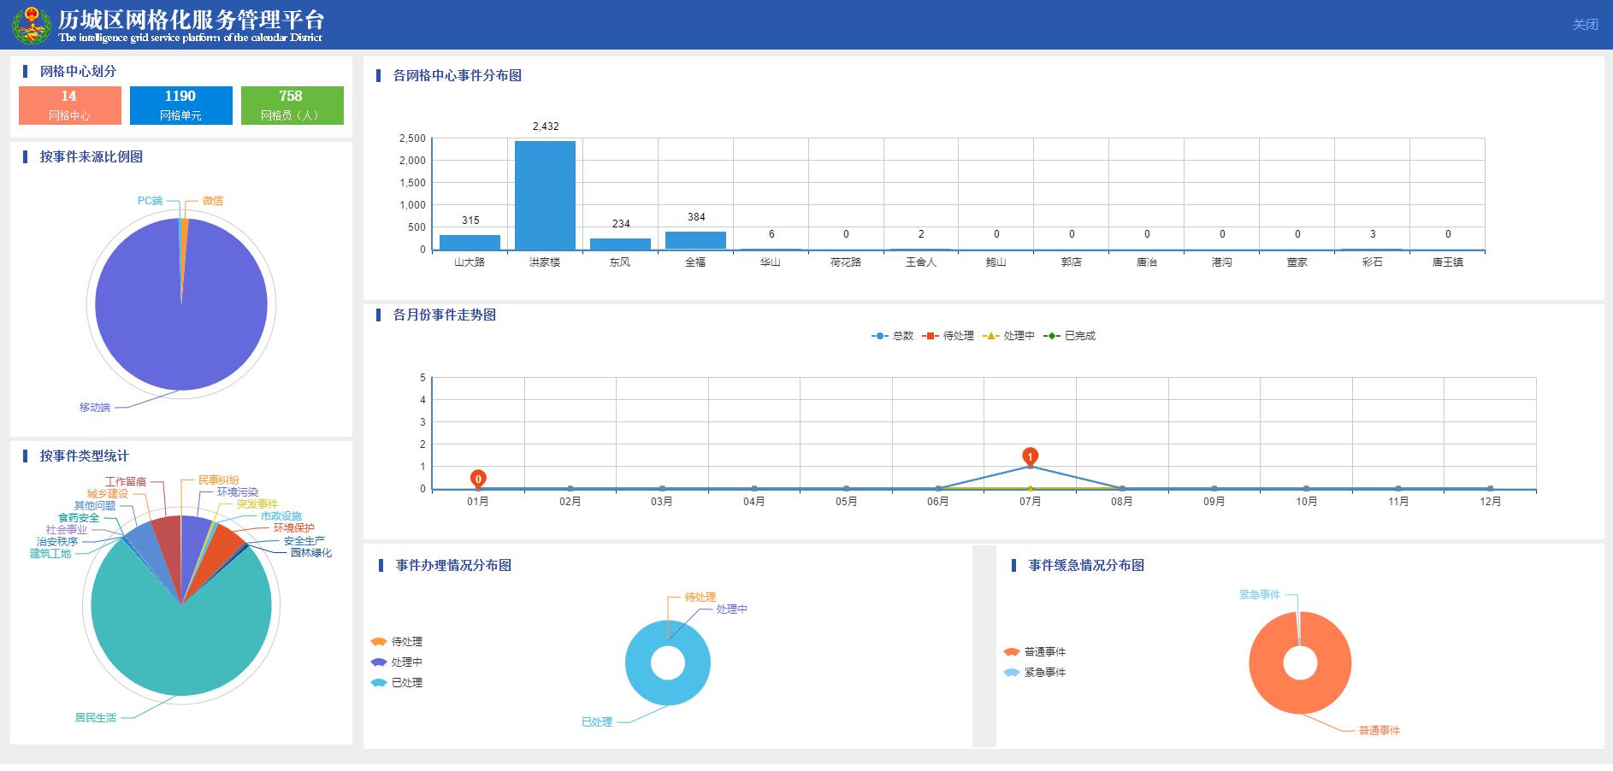Select the 14 网格中心 orange tile

(69, 105)
